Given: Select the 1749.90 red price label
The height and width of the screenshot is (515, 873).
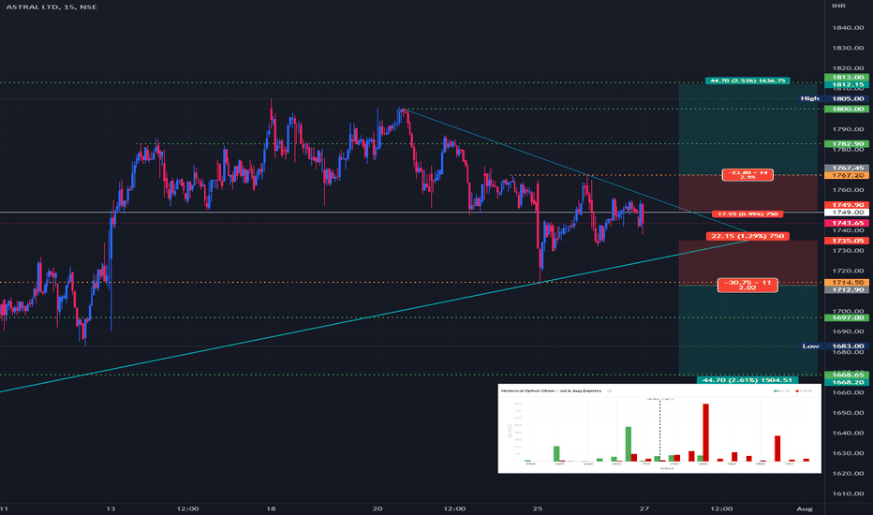Looking at the screenshot, I should 846,205.
